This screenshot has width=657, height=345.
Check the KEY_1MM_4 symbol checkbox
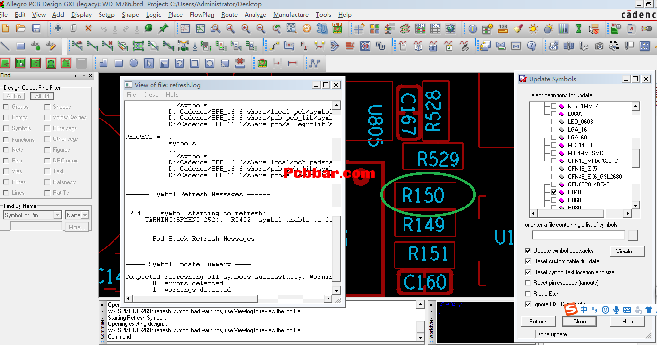[554, 106]
